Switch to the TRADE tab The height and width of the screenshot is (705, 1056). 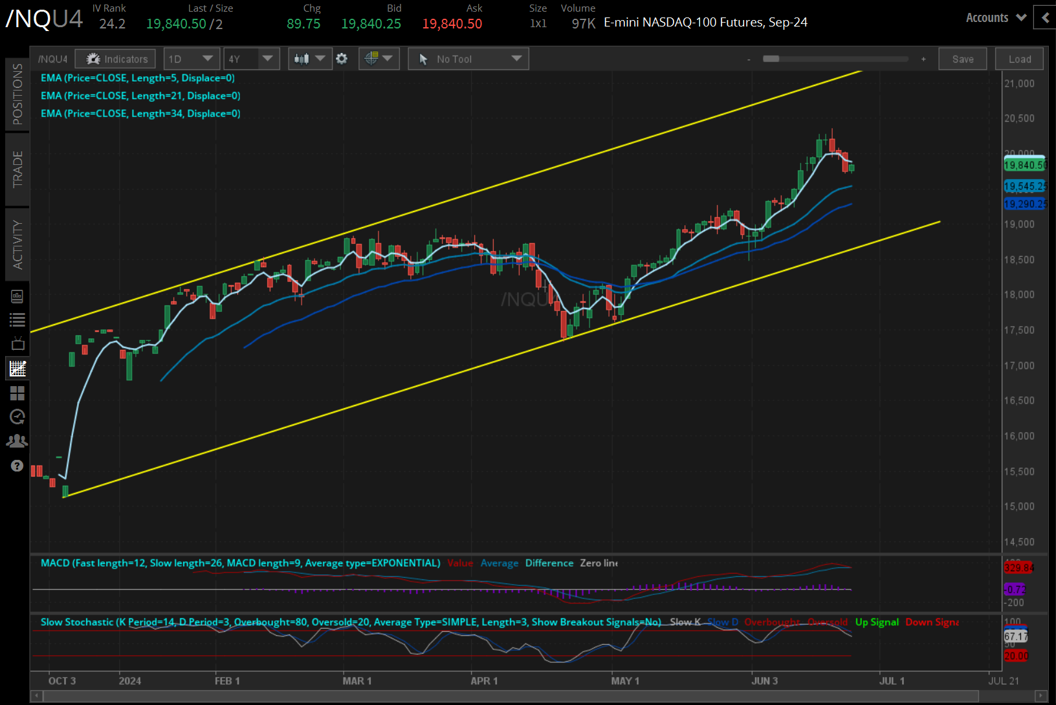click(x=17, y=169)
